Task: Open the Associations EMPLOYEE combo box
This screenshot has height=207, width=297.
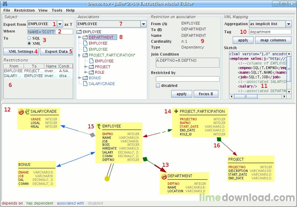Action: 143,24
